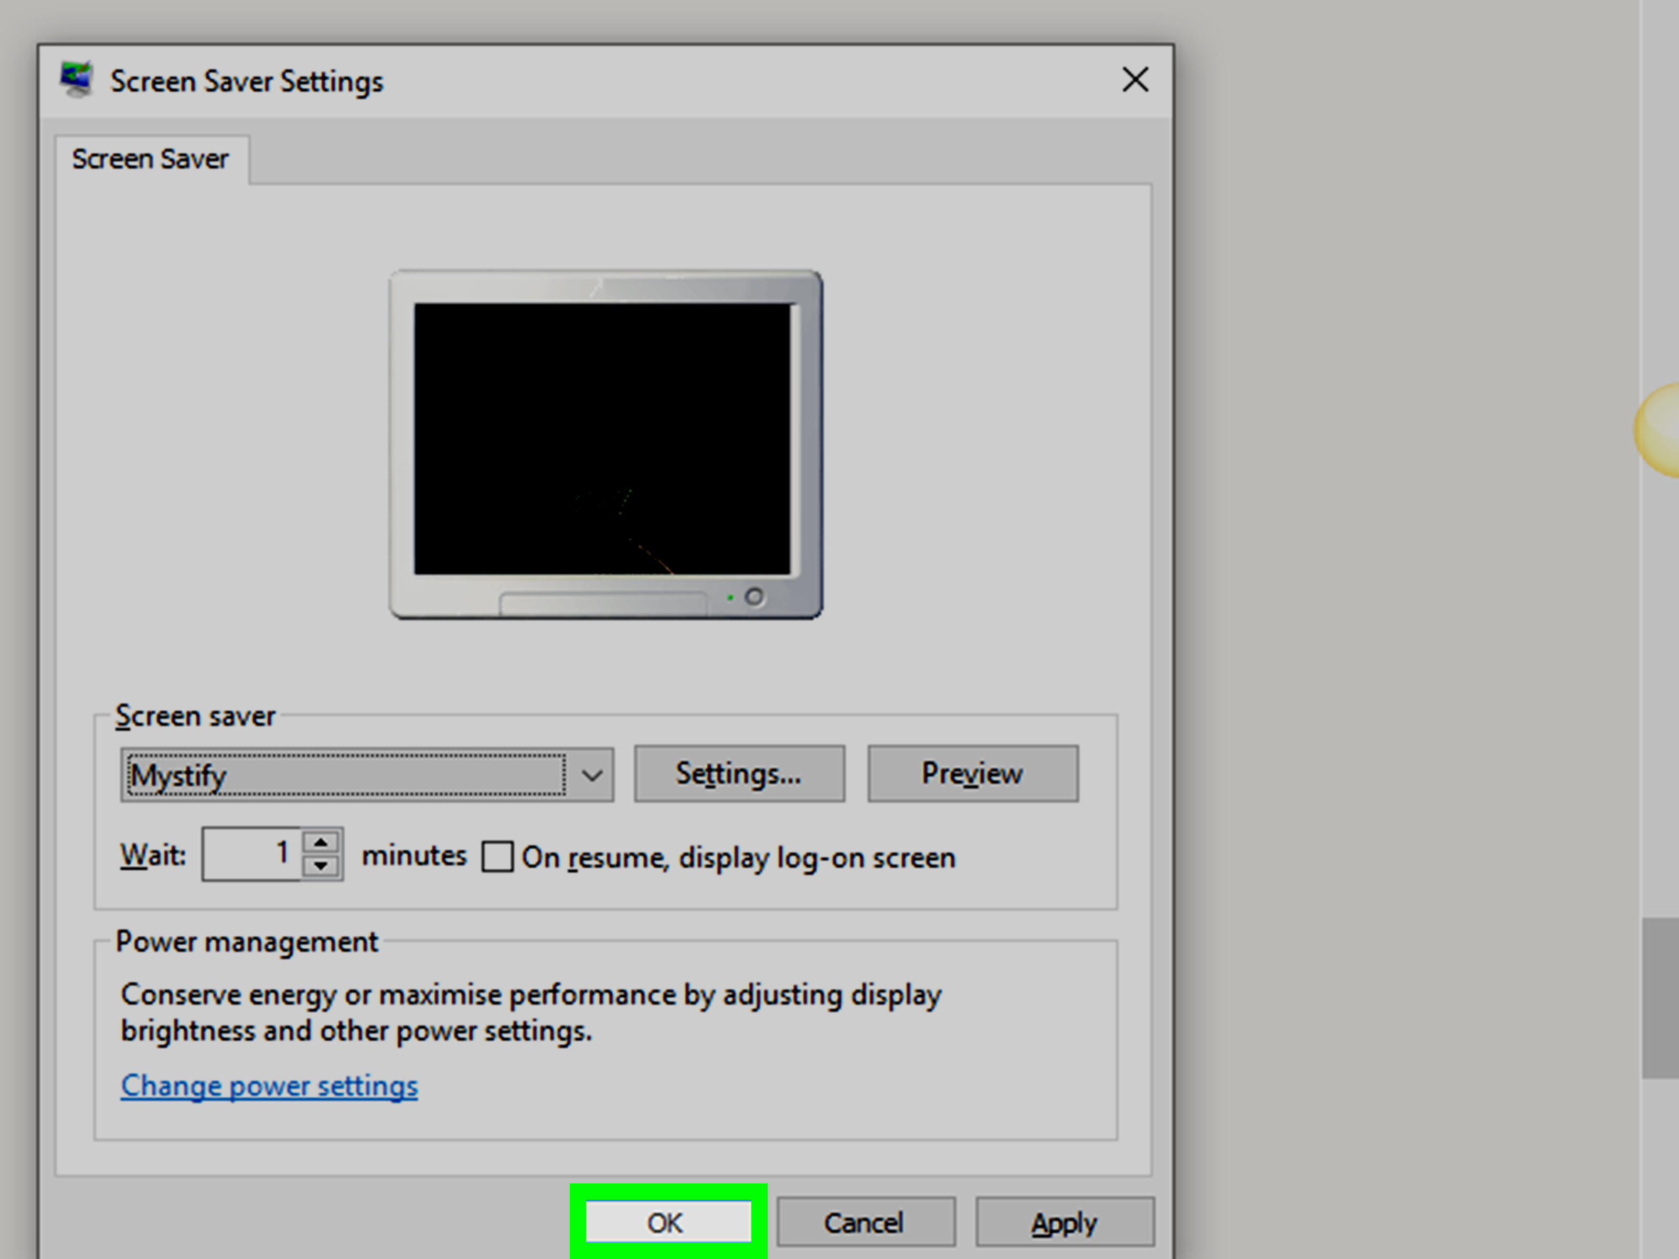Preview the Mystify screen saver
Image resolution: width=1679 pixels, height=1259 pixels.
click(x=972, y=773)
